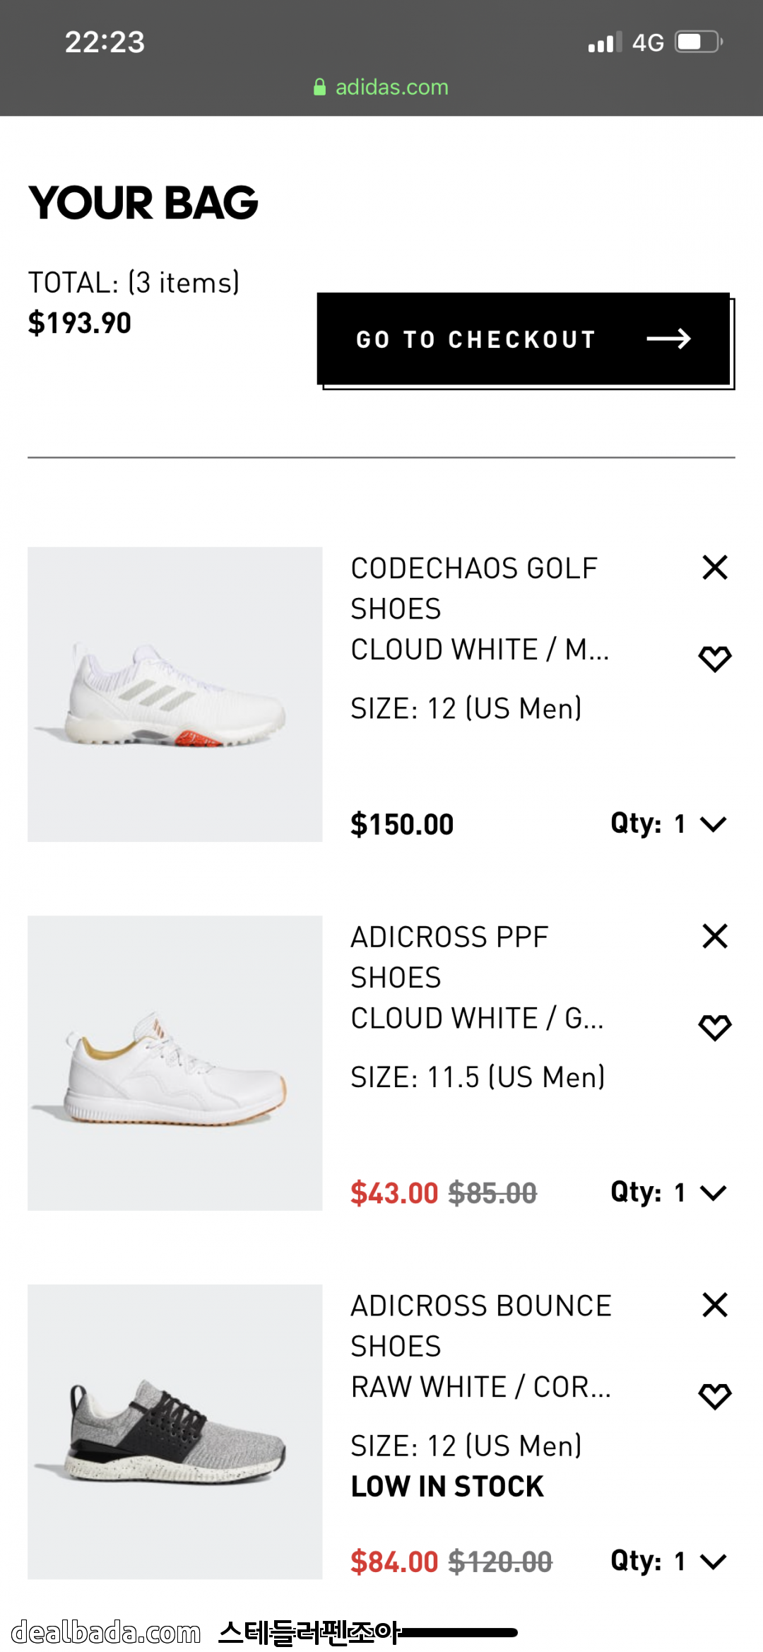Remove Adicross PPF Shoes from bag
This screenshot has width=763, height=1652.
coord(715,936)
